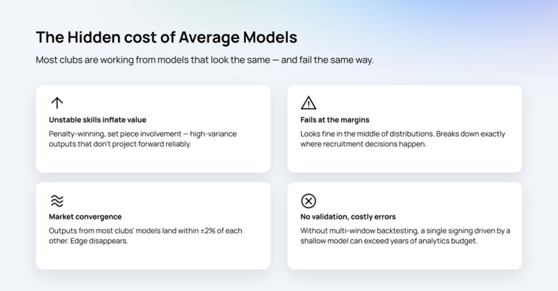
Task: Click the penalty-winning set piece description text
Action: point(143,139)
